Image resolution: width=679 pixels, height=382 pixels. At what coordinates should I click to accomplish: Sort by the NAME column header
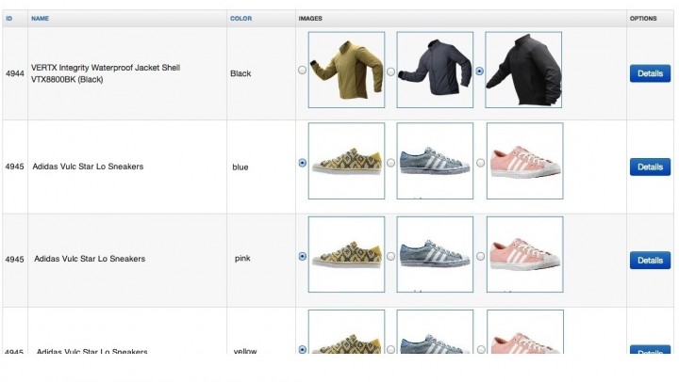click(x=40, y=19)
